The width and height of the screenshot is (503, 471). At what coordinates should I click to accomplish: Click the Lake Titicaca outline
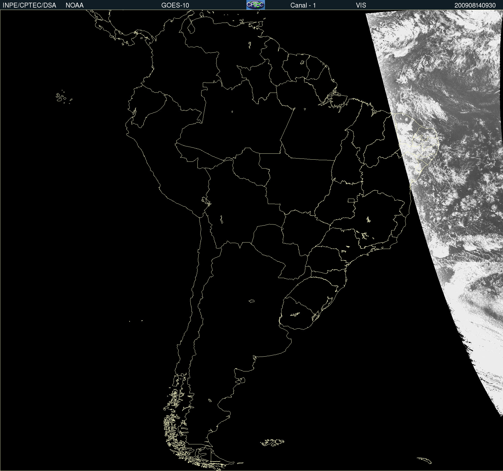(x=206, y=201)
